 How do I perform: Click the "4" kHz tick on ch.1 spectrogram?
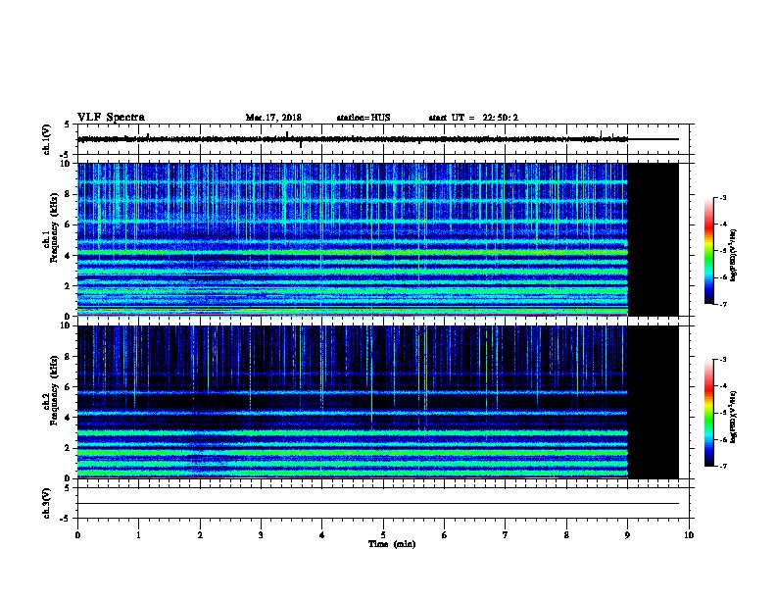click(x=69, y=256)
